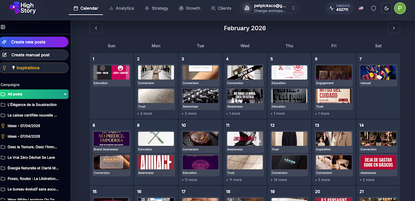
Task: Open Feb 12 LEVIER Conversion post
Action: point(289,162)
